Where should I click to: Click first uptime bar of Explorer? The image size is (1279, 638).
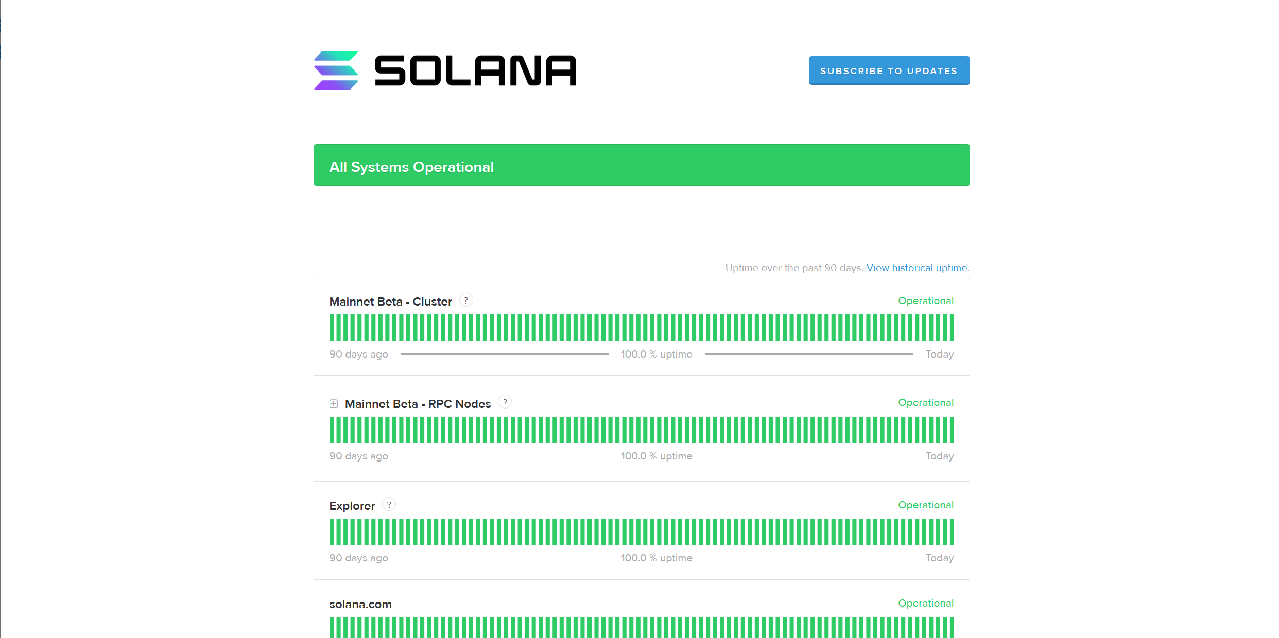[332, 531]
